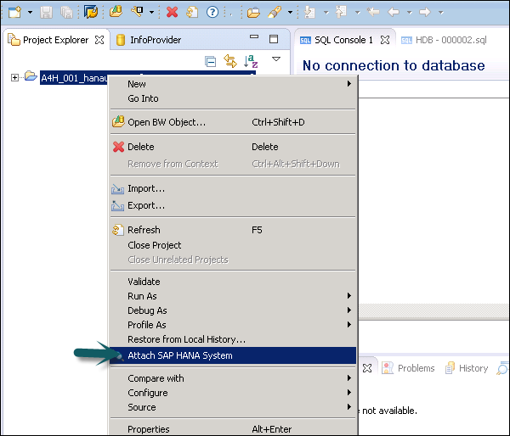Switch to the InfoProvider tab
The image size is (510, 436).
pos(154,40)
